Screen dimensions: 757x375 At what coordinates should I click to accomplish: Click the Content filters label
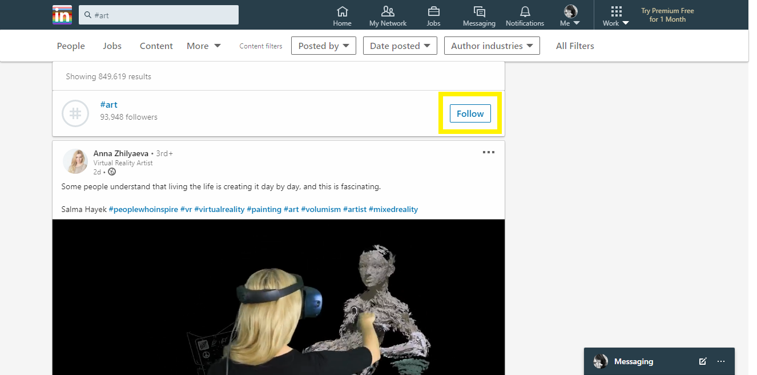(x=261, y=46)
